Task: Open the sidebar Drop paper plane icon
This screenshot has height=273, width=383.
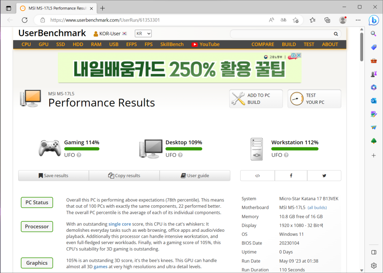Action: [x=374, y=128]
